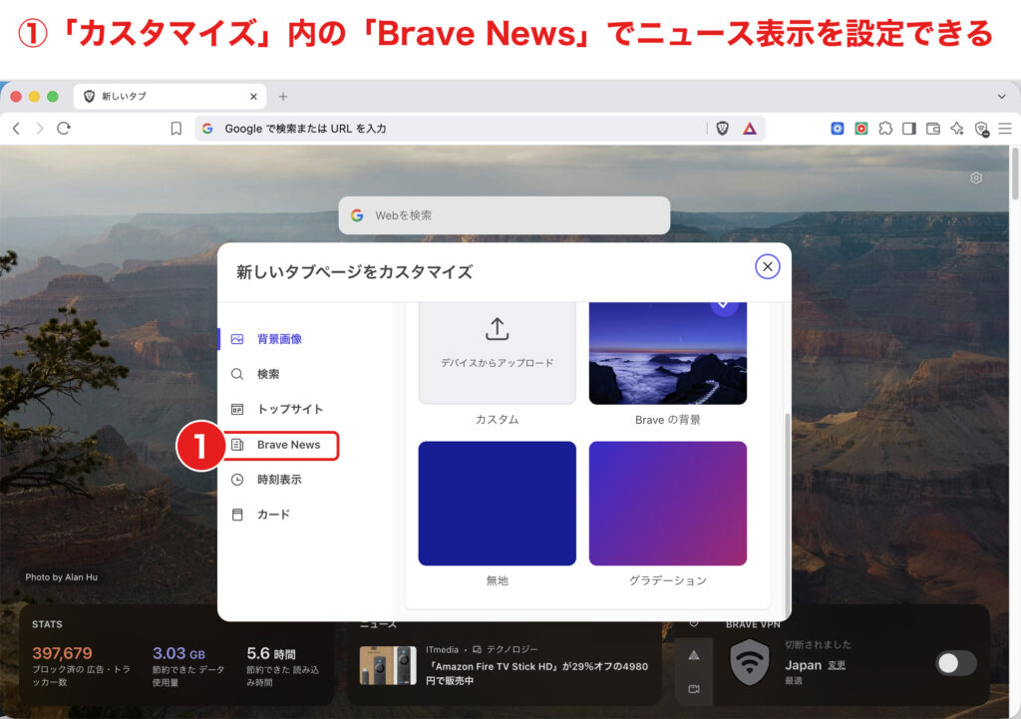Close the 新しいタブ tab
The height and width of the screenshot is (719, 1021).
[253, 97]
